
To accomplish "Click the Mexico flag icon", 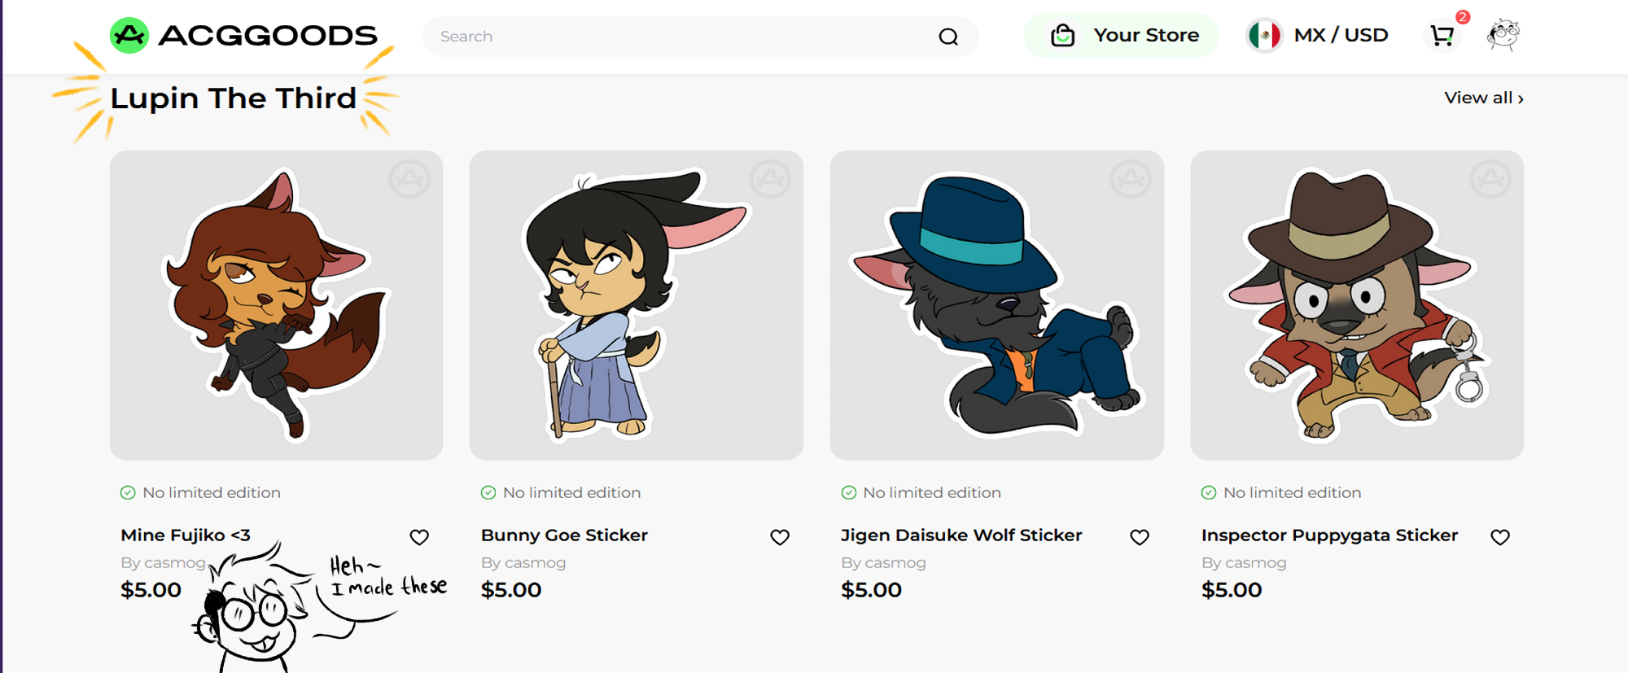I will pyautogui.click(x=1264, y=36).
